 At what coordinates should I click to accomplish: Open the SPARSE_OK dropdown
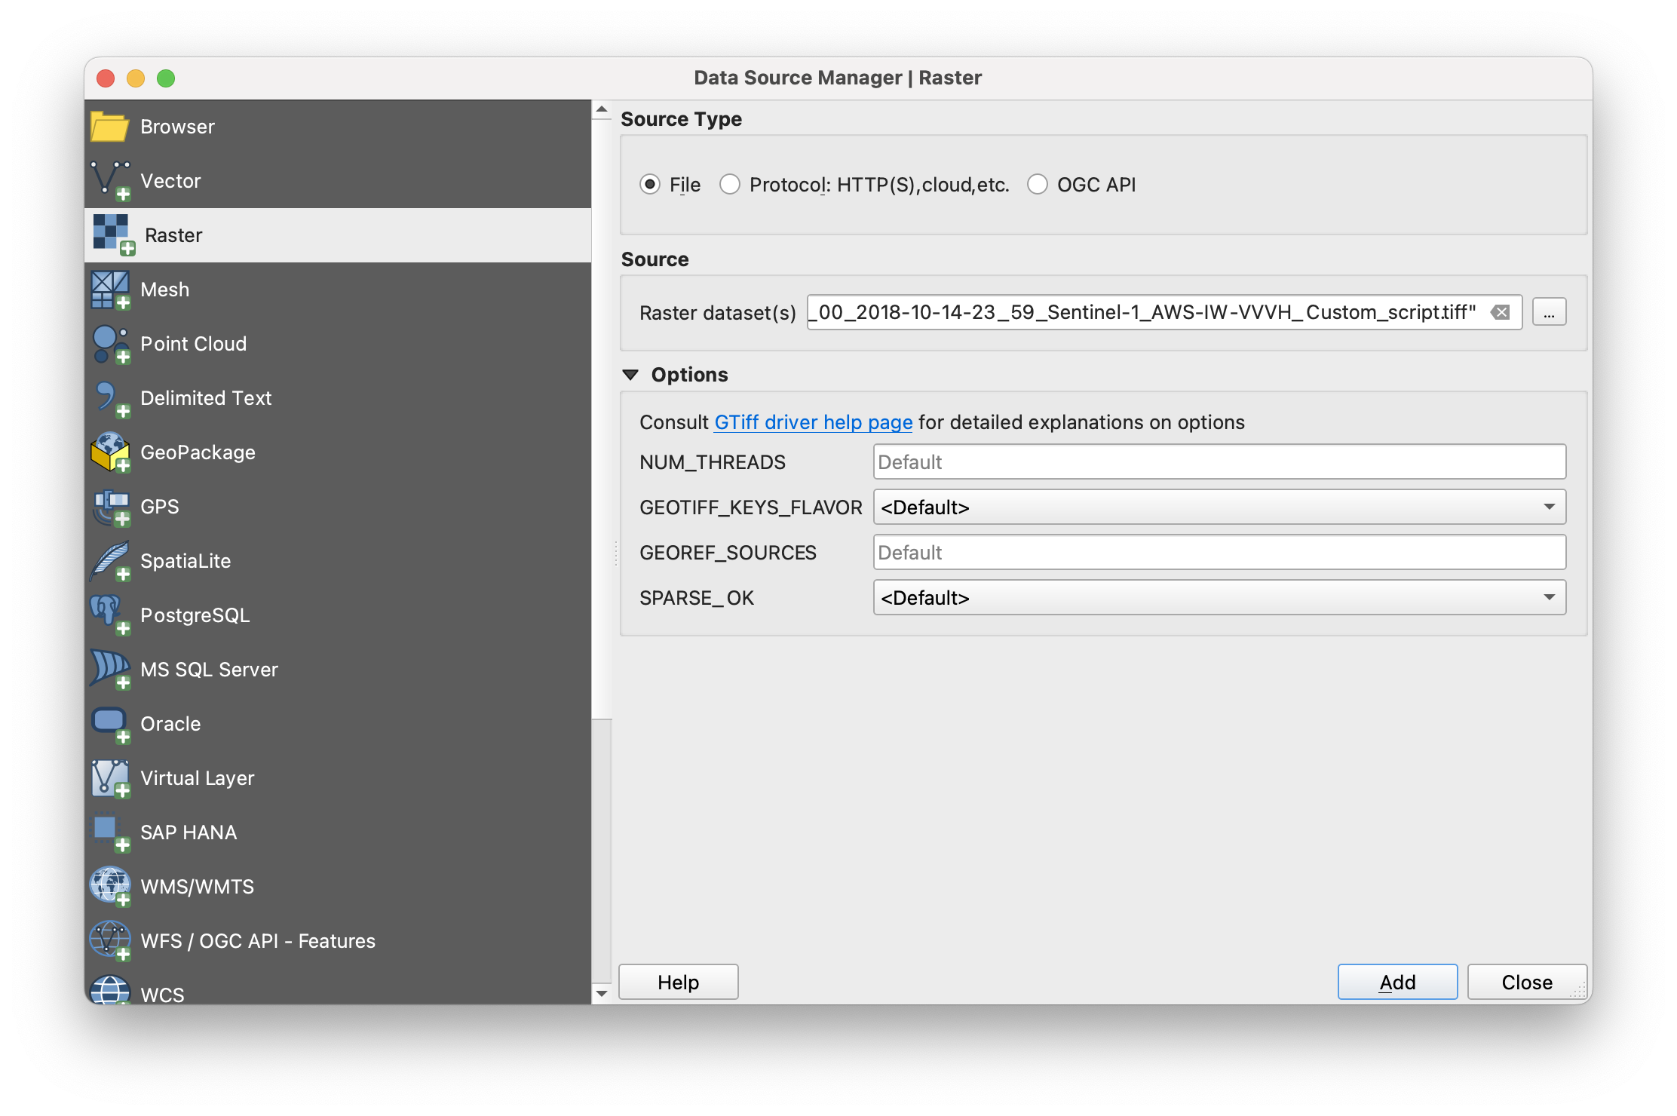pyautogui.click(x=1219, y=597)
